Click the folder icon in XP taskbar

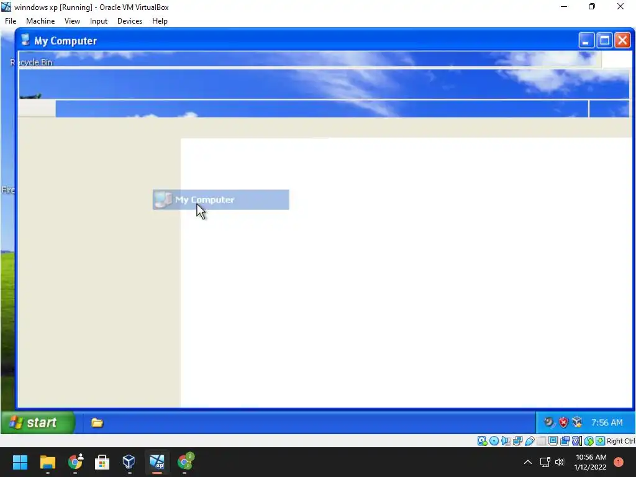click(97, 423)
